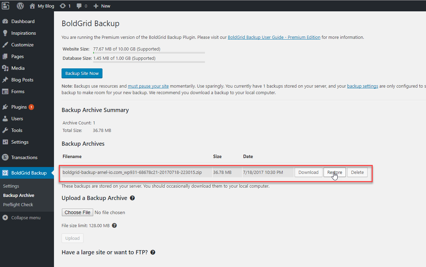Click the 7/18/2017 10:30 PM date cell

point(263,172)
